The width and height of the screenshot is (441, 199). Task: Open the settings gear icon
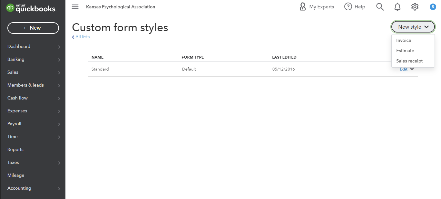coord(415,7)
